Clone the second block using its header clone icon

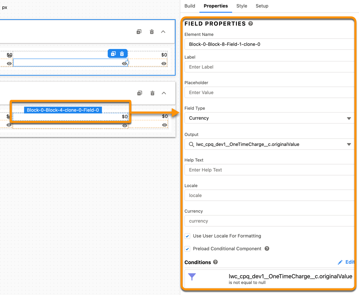click(140, 93)
